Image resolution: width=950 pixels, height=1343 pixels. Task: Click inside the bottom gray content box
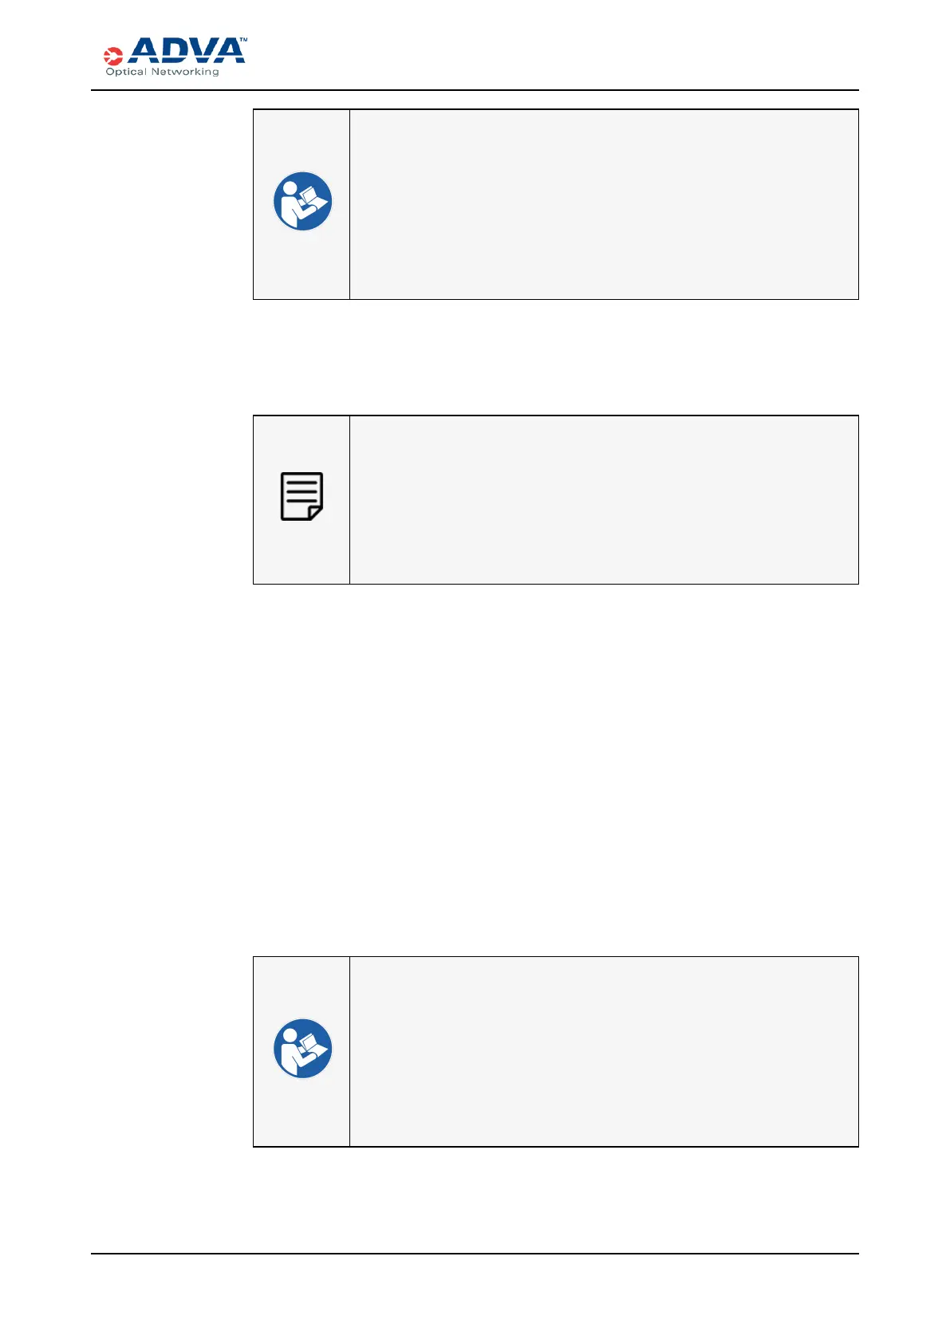click(604, 1051)
